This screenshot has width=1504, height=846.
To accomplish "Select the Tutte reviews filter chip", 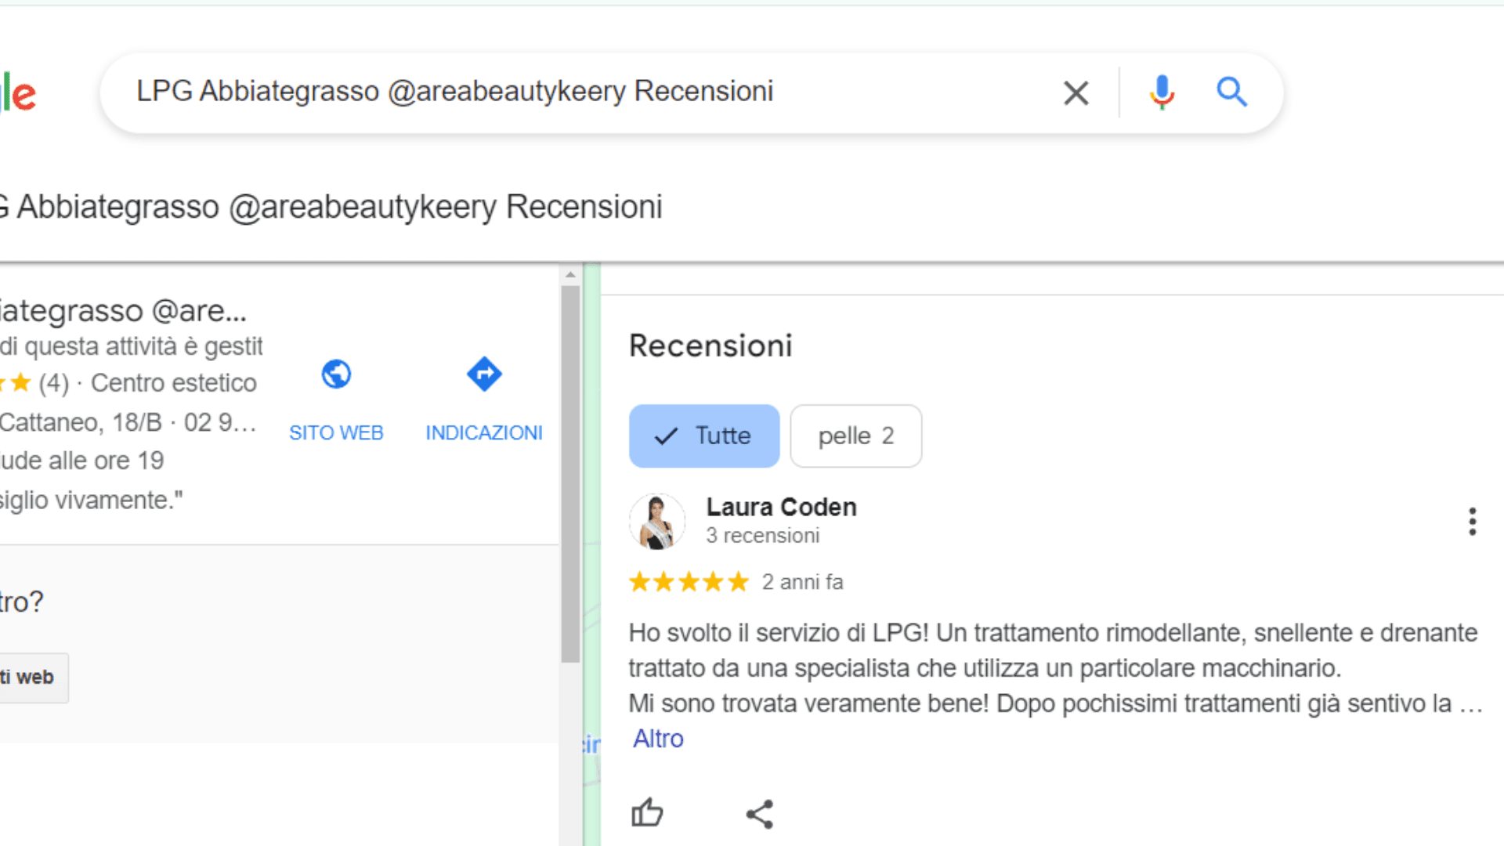I will click(703, 436).
